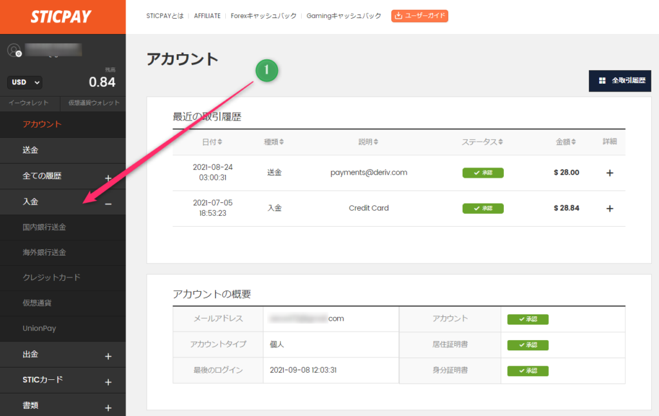Viewport: 659px width, 416px height.
Task: Click the 0.84 balance amount
Action: [102, 82]
